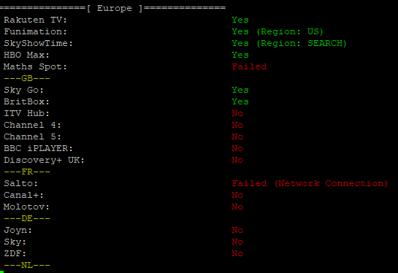Click the Europe section header text

coord(115,8)
